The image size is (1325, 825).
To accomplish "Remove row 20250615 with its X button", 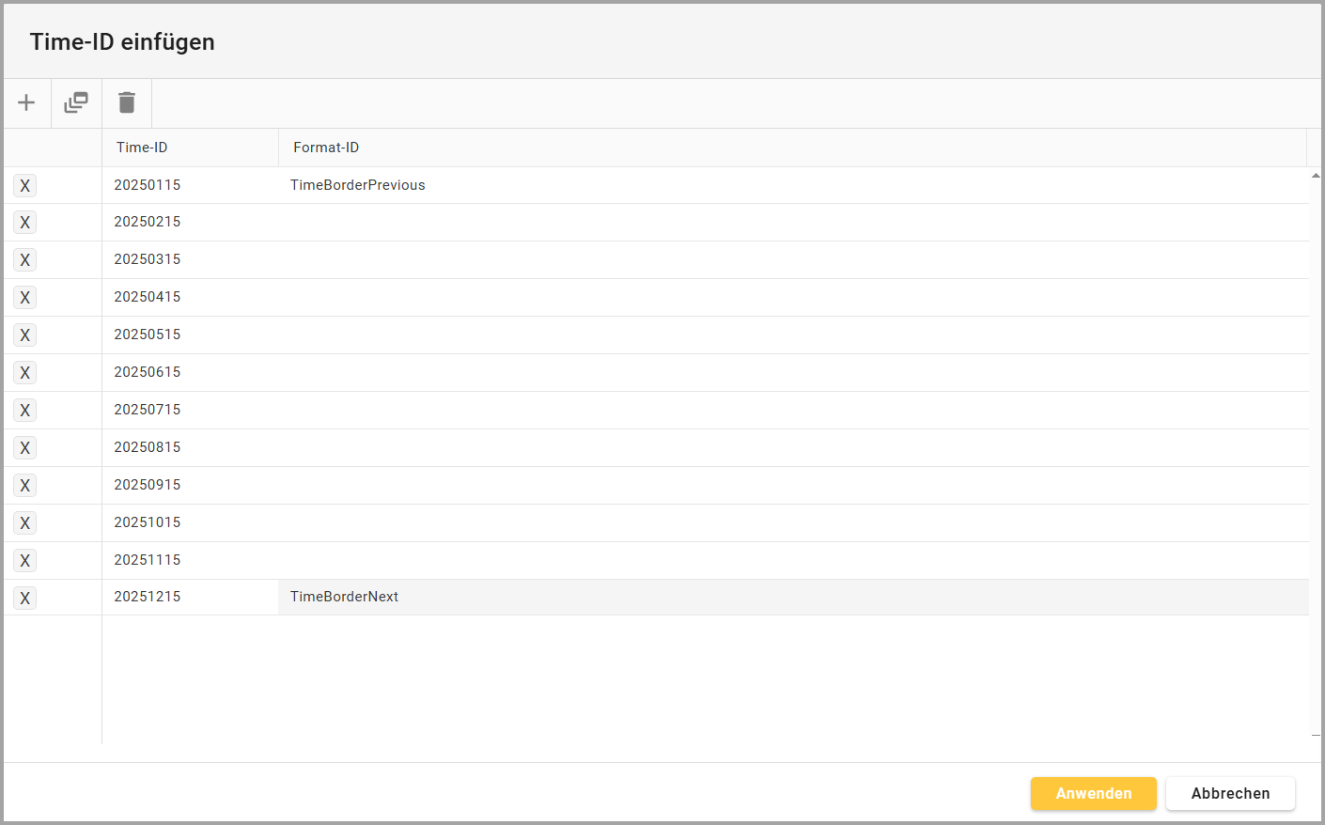I will coord(25,373).
